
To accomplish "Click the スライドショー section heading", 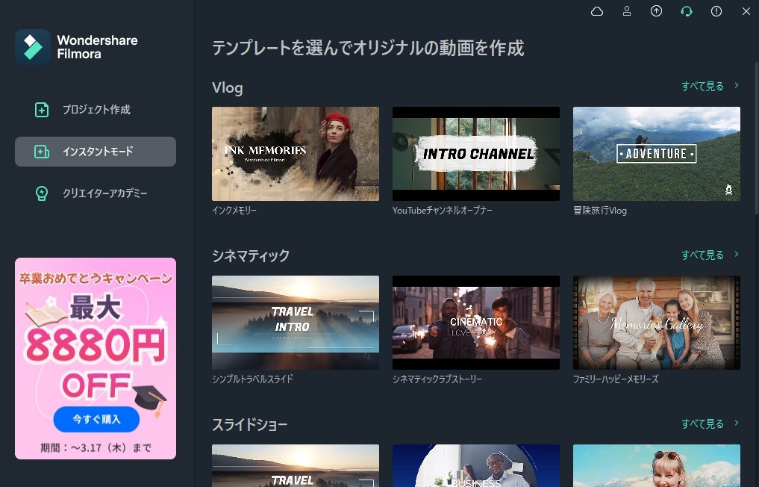I will [x=250, y=424].
